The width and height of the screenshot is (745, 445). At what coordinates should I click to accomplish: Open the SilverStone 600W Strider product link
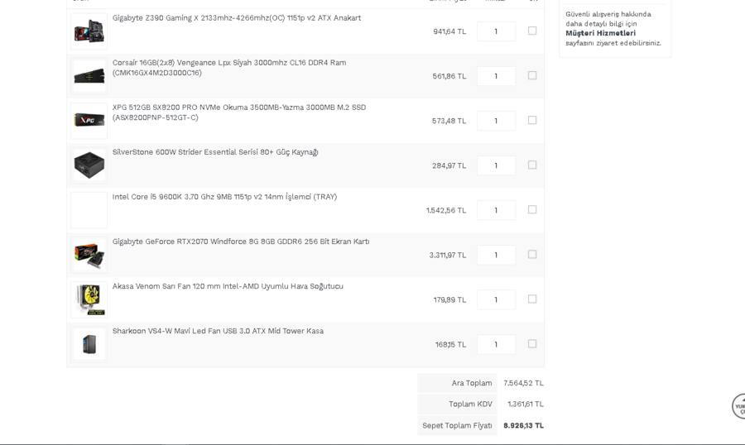[215, 152]
